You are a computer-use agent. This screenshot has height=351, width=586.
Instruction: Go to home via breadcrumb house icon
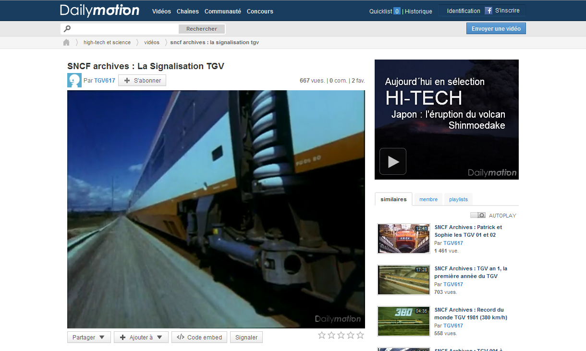66,42
